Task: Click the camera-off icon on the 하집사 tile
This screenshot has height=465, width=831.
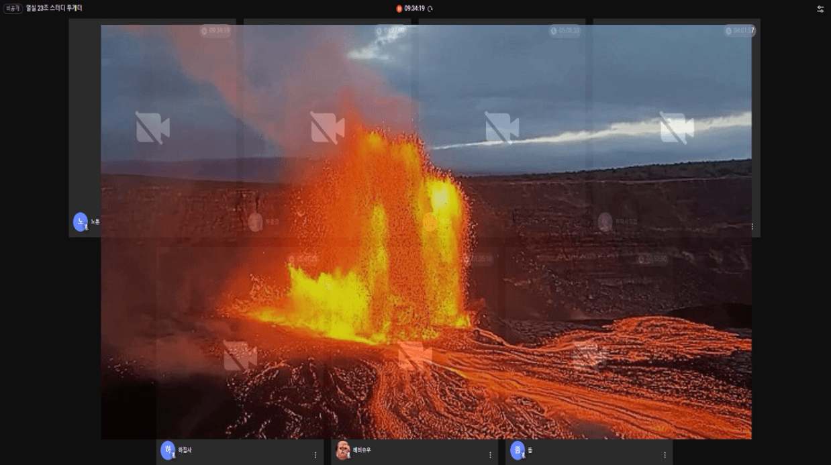Action: tap(240, 356)
